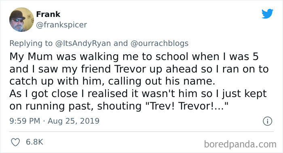
Task: Click the word 'and' between the mentions
Action: point(120,43)
